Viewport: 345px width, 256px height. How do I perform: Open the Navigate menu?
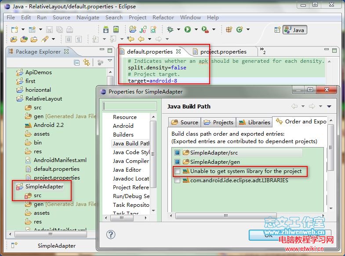(88, 18)
